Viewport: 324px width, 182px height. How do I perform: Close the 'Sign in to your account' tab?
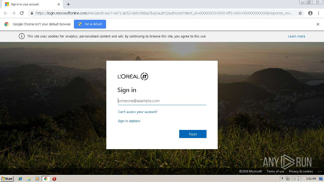point(59,4)
